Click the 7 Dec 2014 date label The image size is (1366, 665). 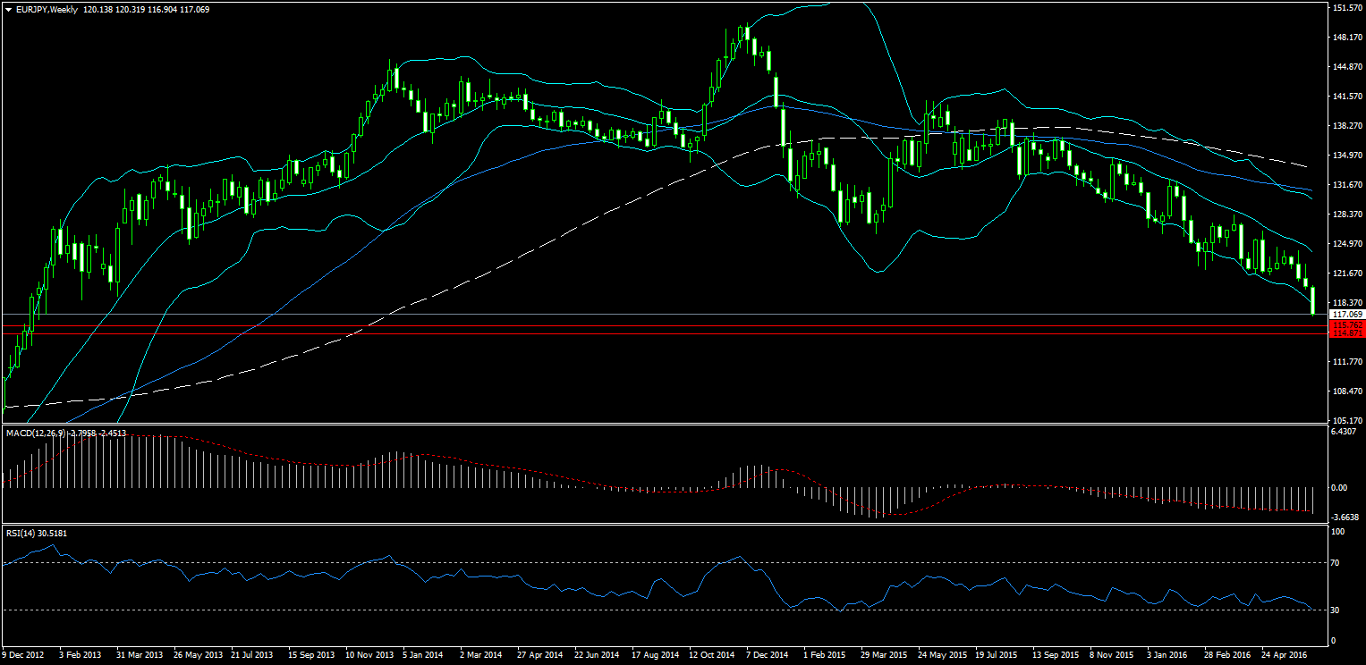coord(767,655)
